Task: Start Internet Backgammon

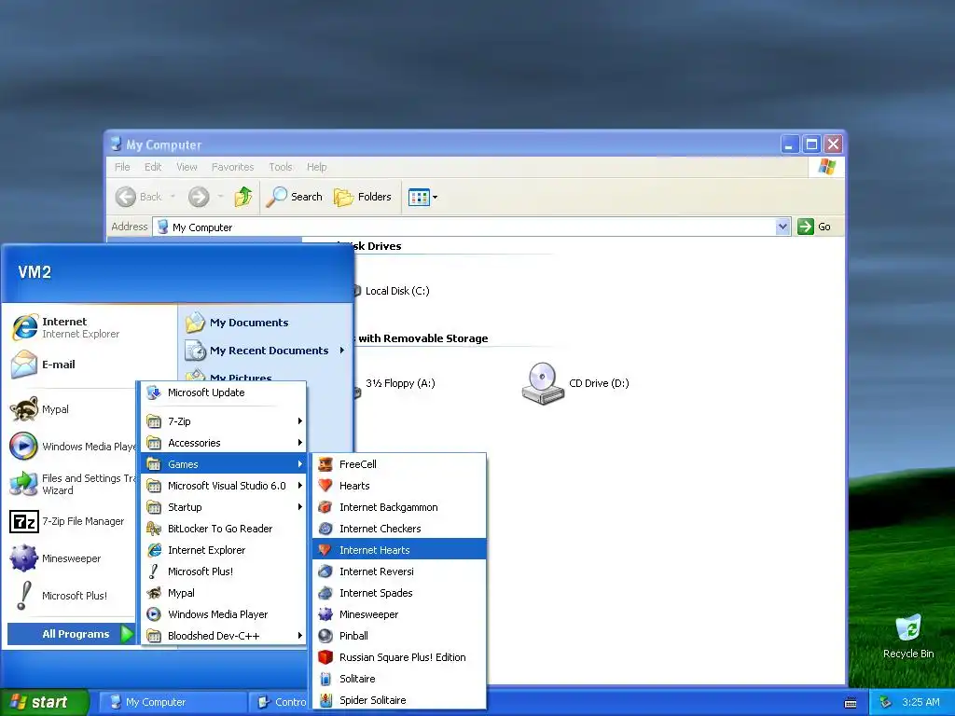Action: click(399, 507)
